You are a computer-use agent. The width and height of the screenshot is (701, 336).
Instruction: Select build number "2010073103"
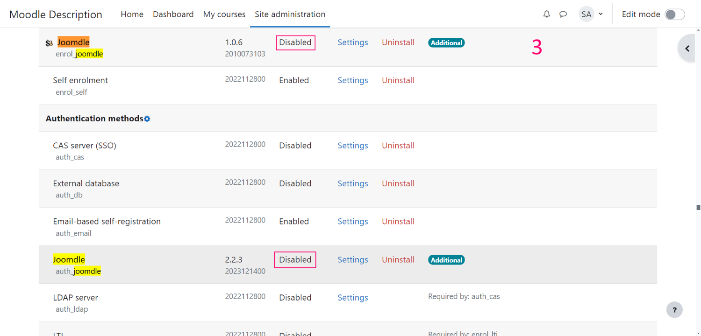245,54
